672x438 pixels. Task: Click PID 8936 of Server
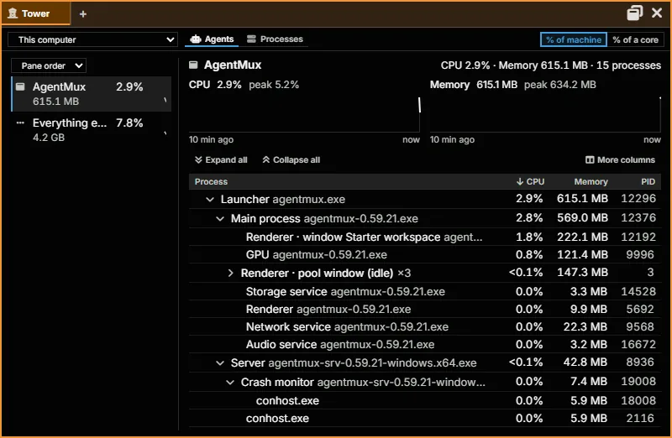coord(640,362)
